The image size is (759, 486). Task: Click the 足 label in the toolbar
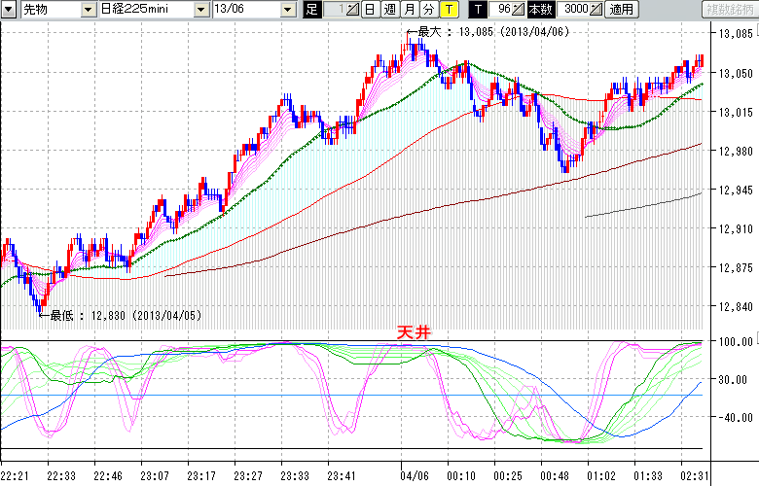[x=311, y=10]
